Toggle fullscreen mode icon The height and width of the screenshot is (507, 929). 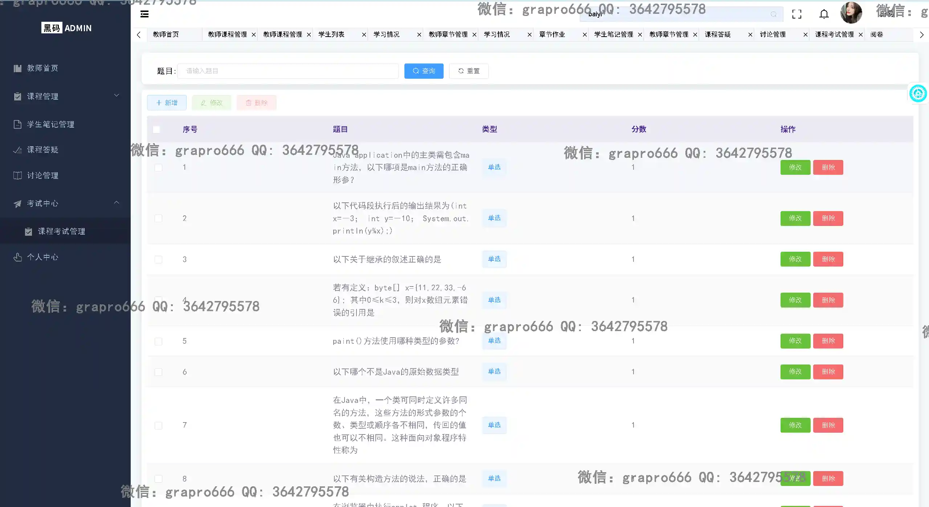click(796, 14)
